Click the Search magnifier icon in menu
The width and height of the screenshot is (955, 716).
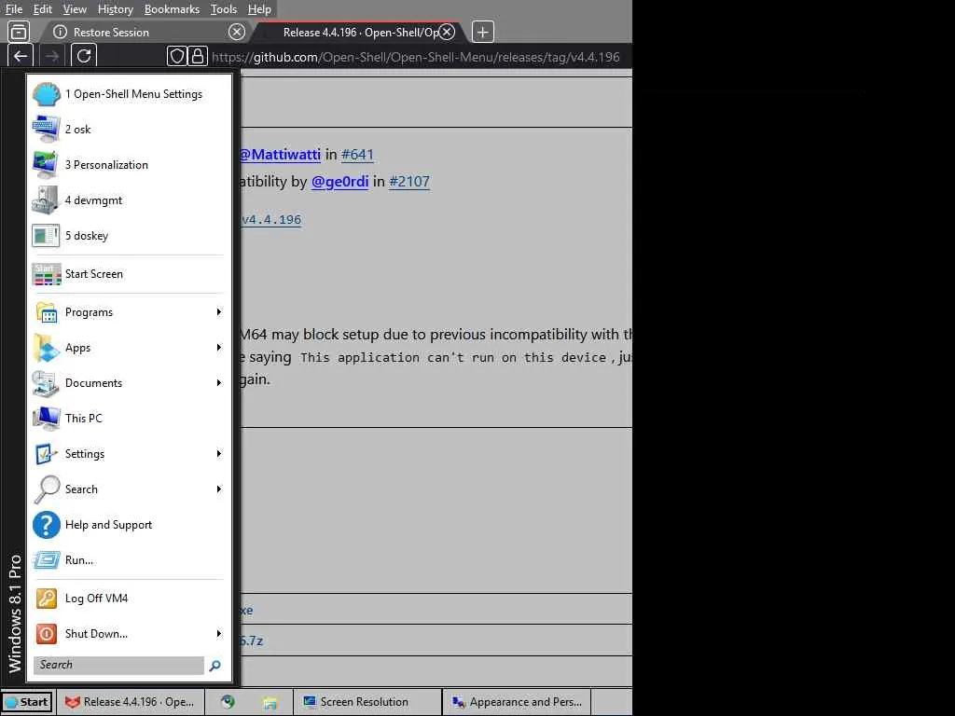pyautogui.click(x=47, y=489)
